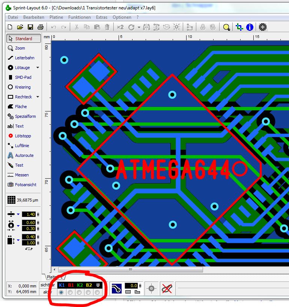Print the board layout
Screen dimensions: 289x307
coord(41,27)
